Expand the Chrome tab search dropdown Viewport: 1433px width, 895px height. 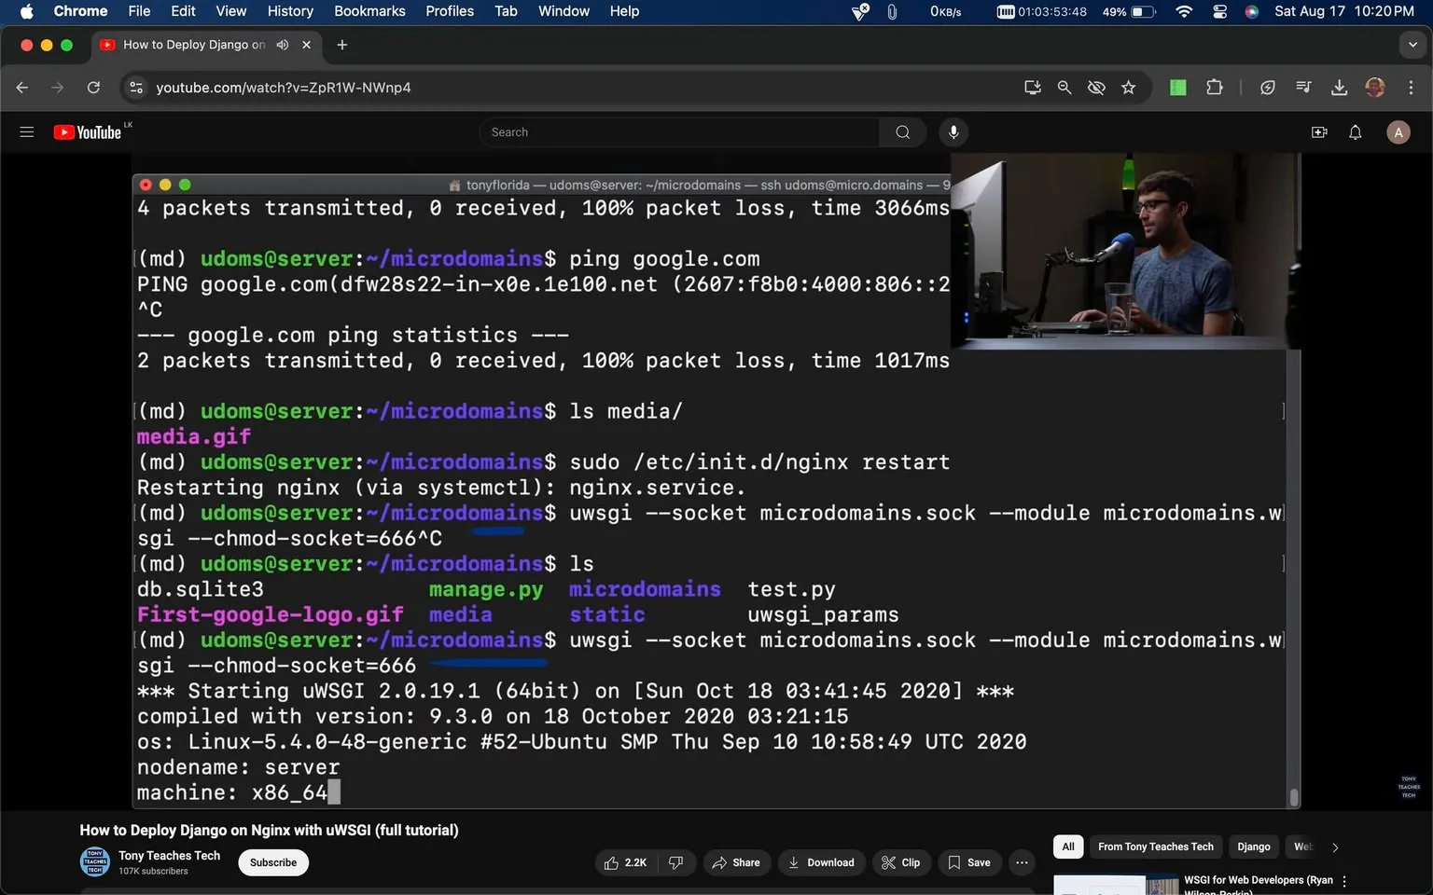1412,45
